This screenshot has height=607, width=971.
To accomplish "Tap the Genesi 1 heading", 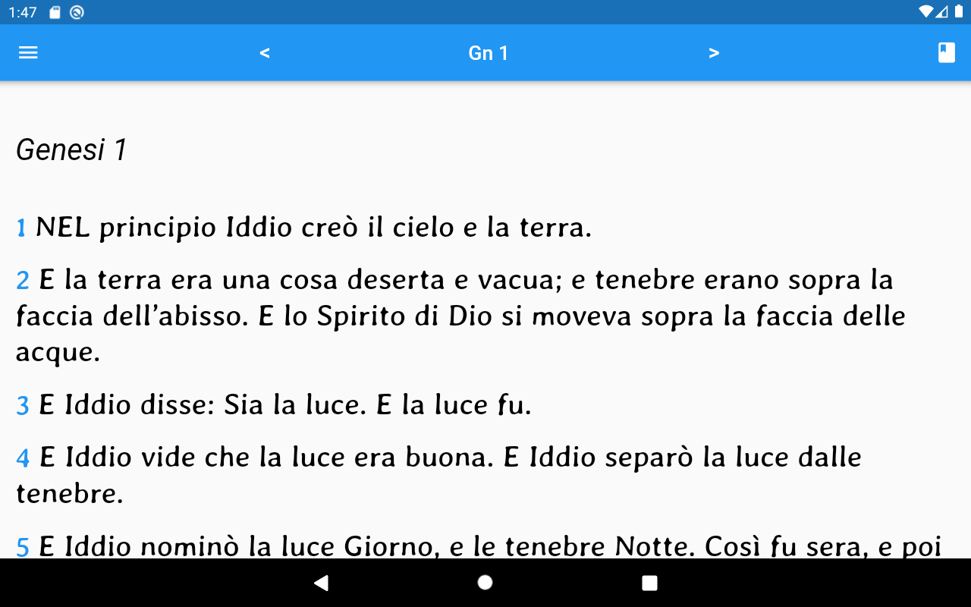I will [x=71, y=149].
